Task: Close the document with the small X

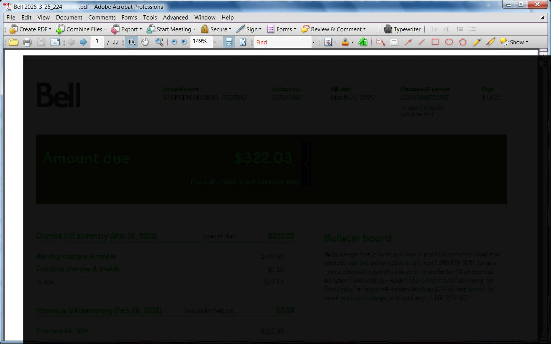Action: (x=543, y=18)
